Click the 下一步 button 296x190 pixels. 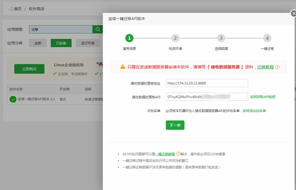click(175, 125)
